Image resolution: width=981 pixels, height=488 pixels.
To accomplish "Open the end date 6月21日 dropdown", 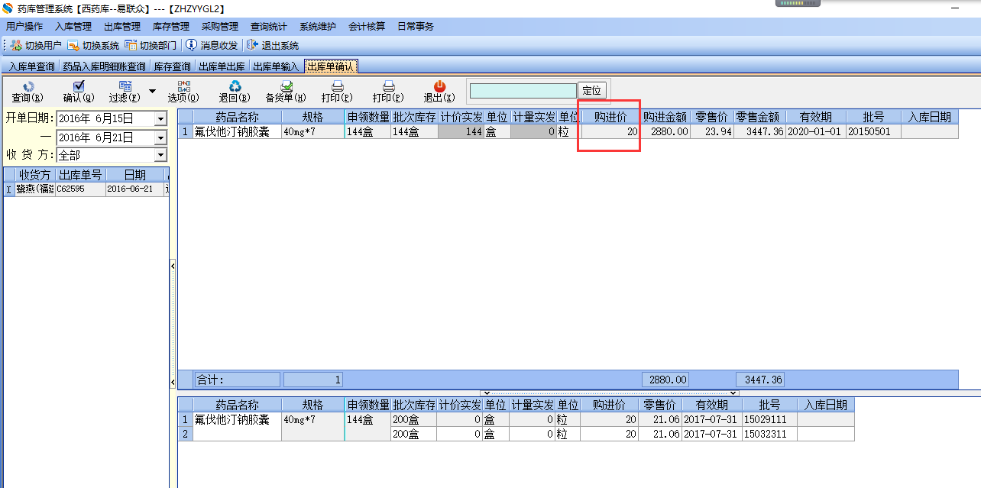I will [x=160, y=137].
